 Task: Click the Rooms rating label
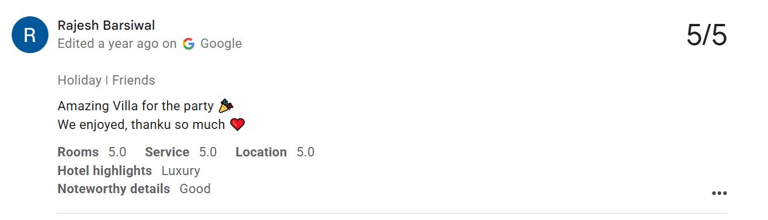tap(78, 152)
